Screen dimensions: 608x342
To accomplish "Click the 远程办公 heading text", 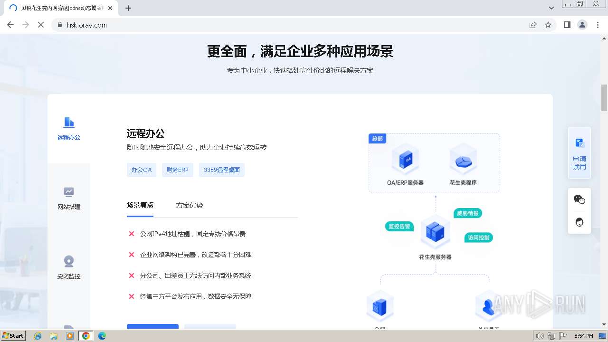I will click(146, 133).
